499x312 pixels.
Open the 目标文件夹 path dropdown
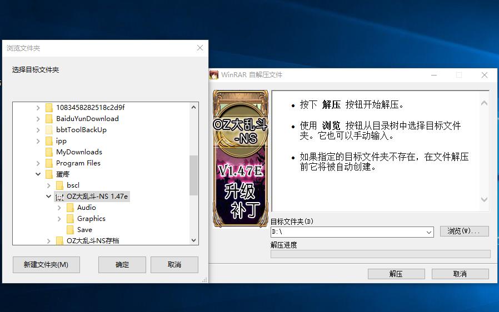(x=429, y=232)
